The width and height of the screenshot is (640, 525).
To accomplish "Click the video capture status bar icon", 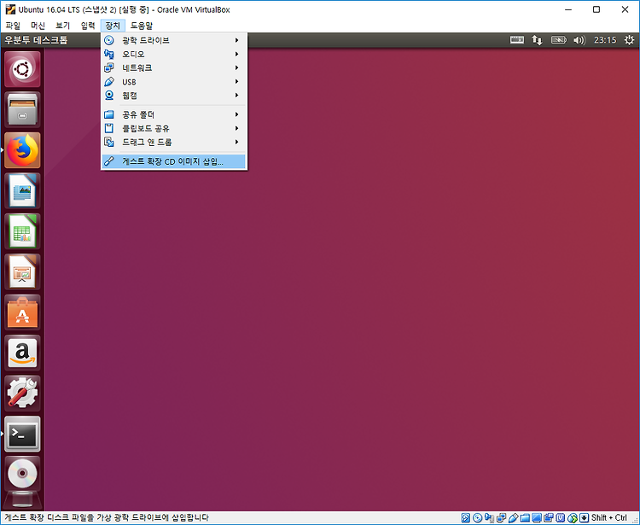I will [x=549, y=517].
